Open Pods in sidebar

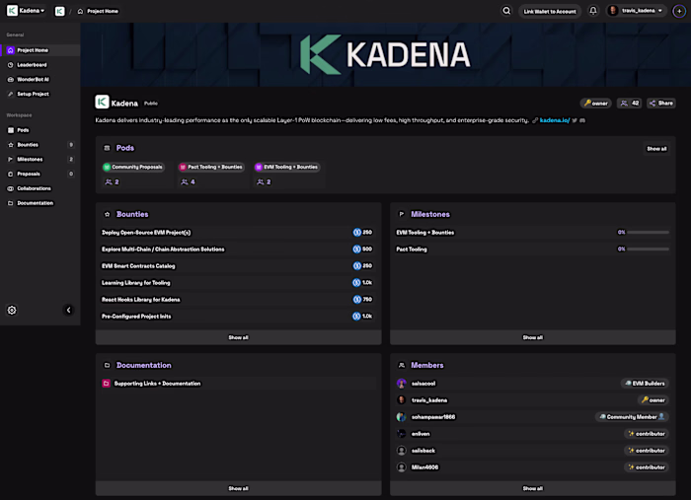[x=40, y=130]
